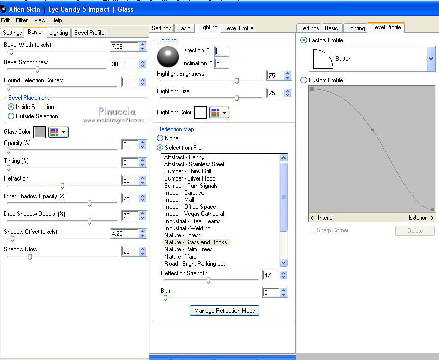
Task: Select Outside Selection bevel placement
Action: (x=11, y=116)
